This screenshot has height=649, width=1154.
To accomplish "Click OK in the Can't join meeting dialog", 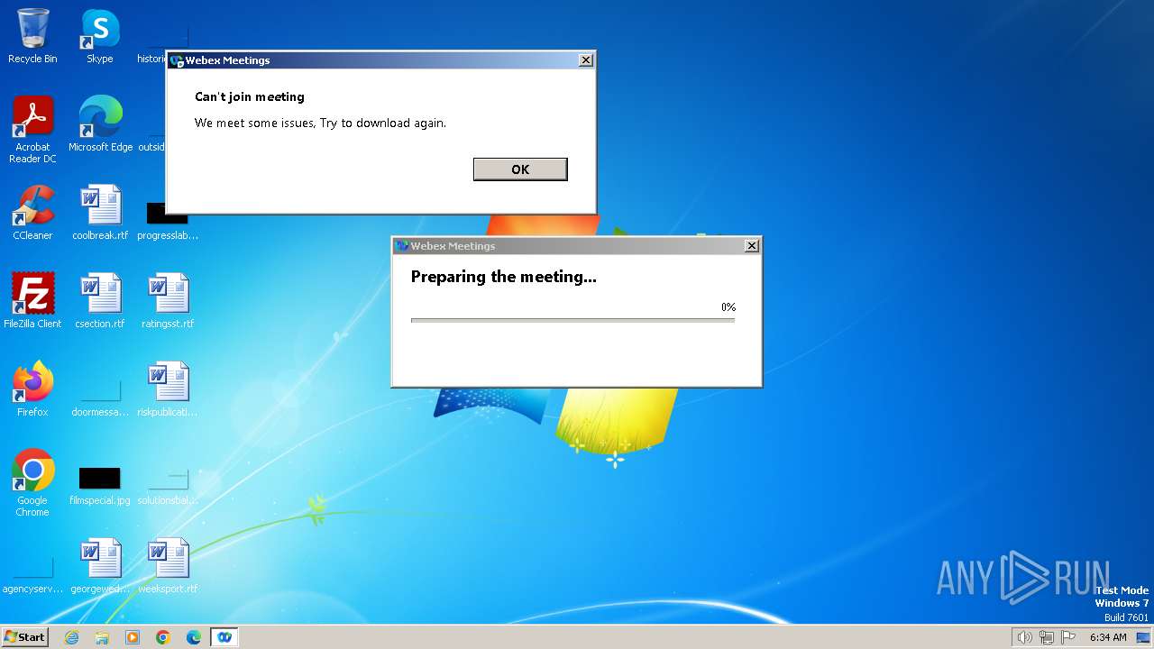I will point(520,169).
